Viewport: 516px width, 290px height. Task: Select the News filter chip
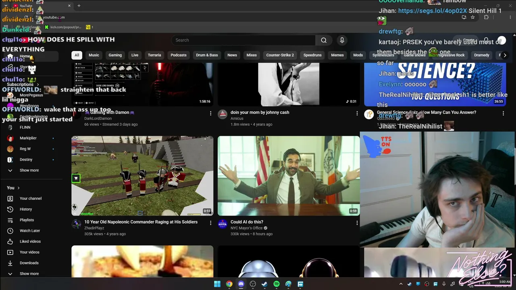click(x=232, y=55)
